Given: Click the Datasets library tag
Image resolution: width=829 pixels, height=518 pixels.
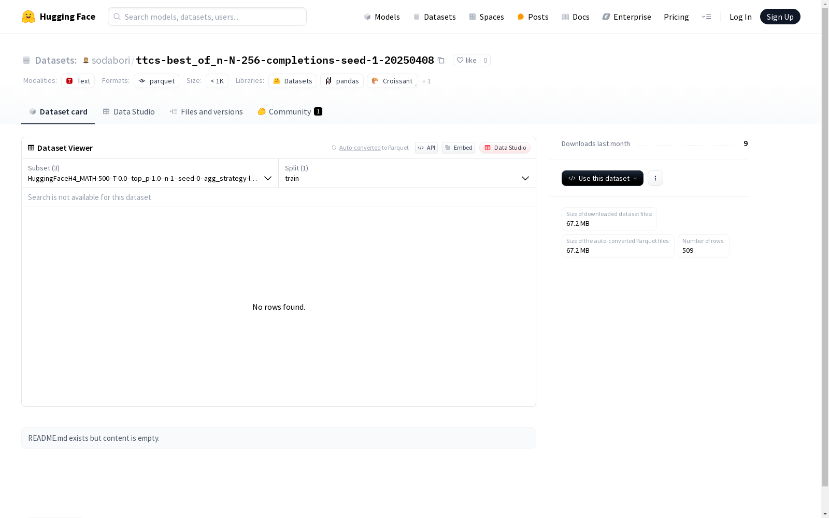Looking at the screenshot, I should point(293,81).
